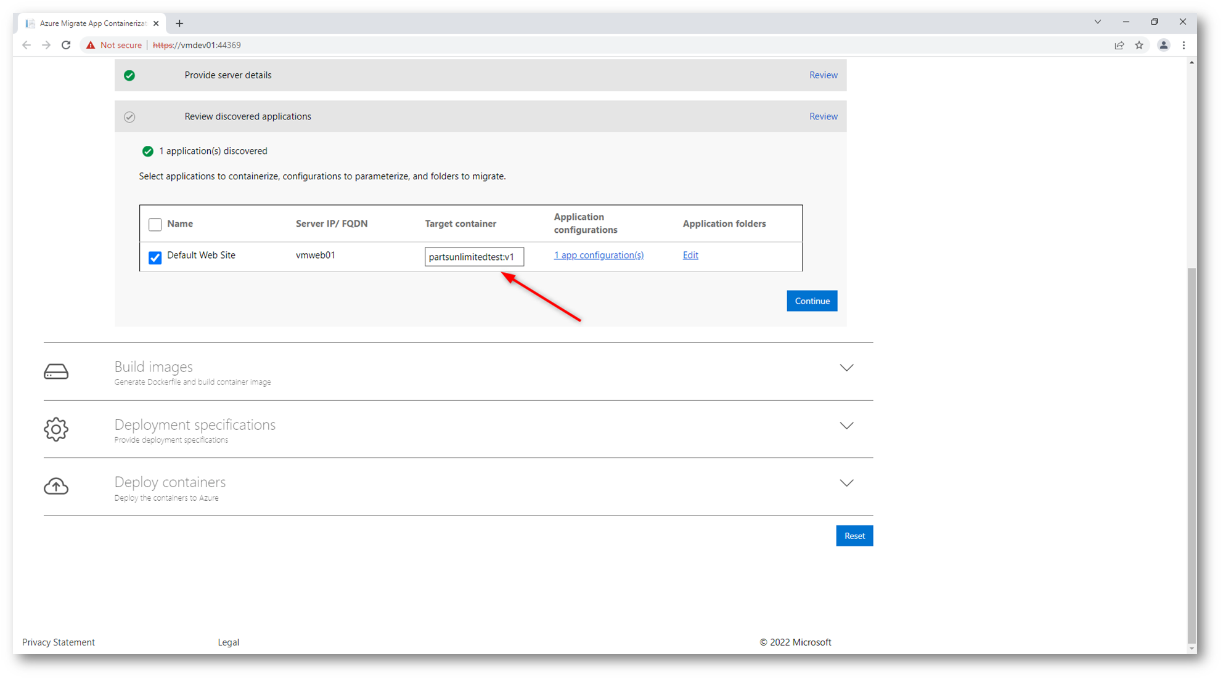Screen dimensions: 1223x680
Task: Tick the select-all checkbox beside Name
Action: (155, 224)
